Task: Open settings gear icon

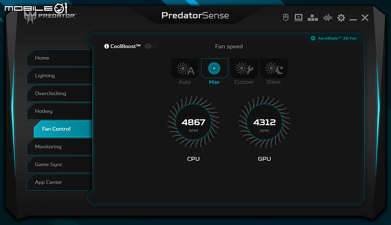Action: 341,18
